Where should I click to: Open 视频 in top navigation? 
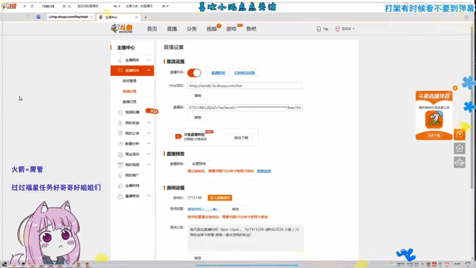[211, 29]
